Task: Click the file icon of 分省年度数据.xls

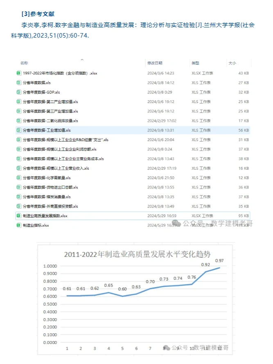Action: pyautogui.click(x=18, y=83)
